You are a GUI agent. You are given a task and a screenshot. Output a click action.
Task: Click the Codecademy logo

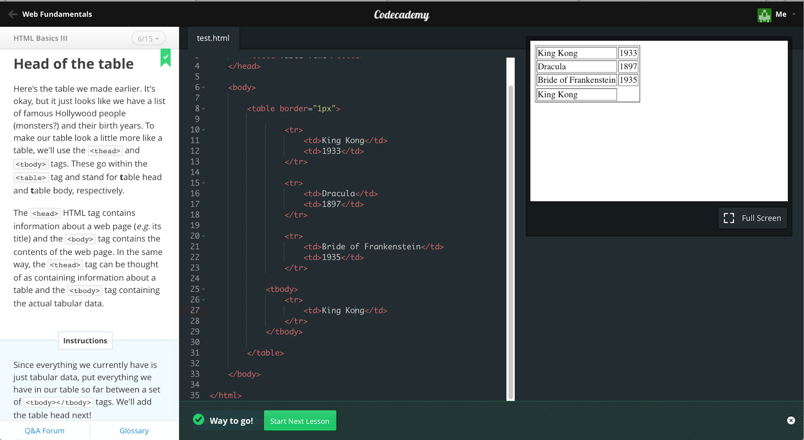(401, 15)
